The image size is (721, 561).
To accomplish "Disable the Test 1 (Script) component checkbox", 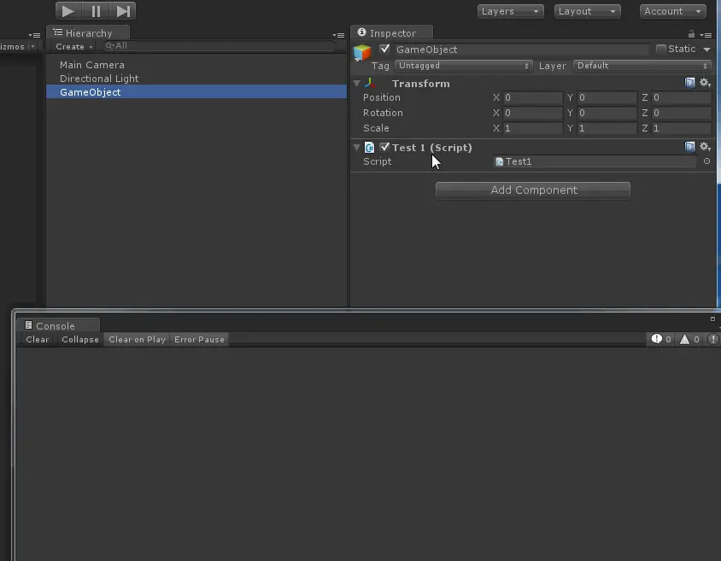I will pos(384,147).
